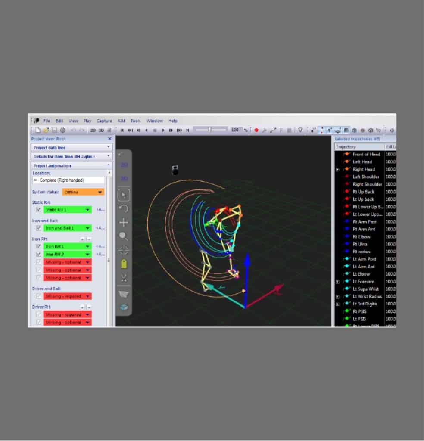This screenshot has height=441, width=424.
Task: Open the System status Offline dropdown
Action: pyautogui.click(x=83, y=192)
